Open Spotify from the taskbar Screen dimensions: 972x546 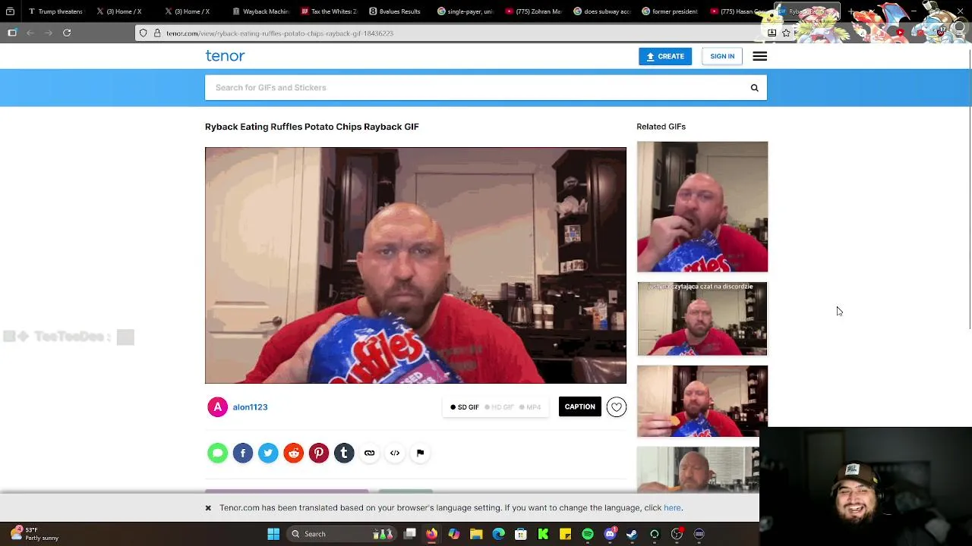coord(588,534)
